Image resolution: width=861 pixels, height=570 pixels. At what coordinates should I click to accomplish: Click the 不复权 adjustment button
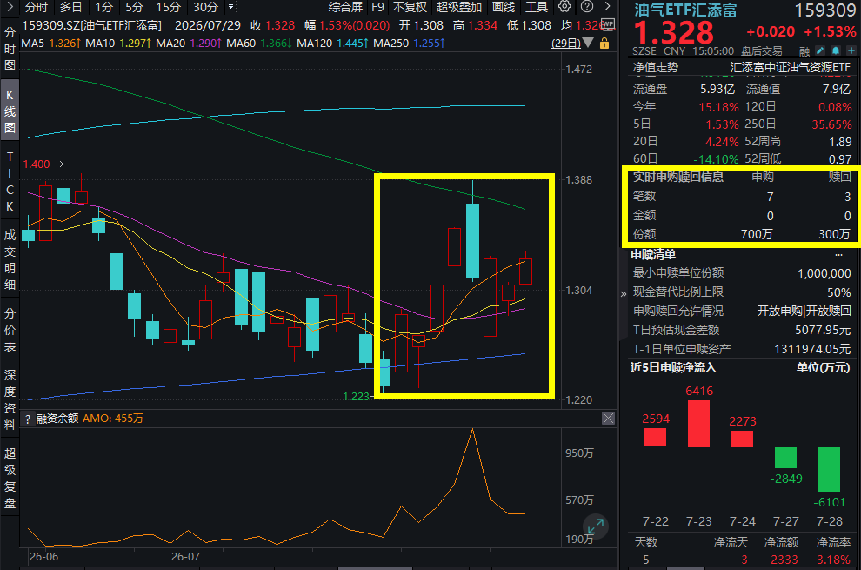click(410, 7)
